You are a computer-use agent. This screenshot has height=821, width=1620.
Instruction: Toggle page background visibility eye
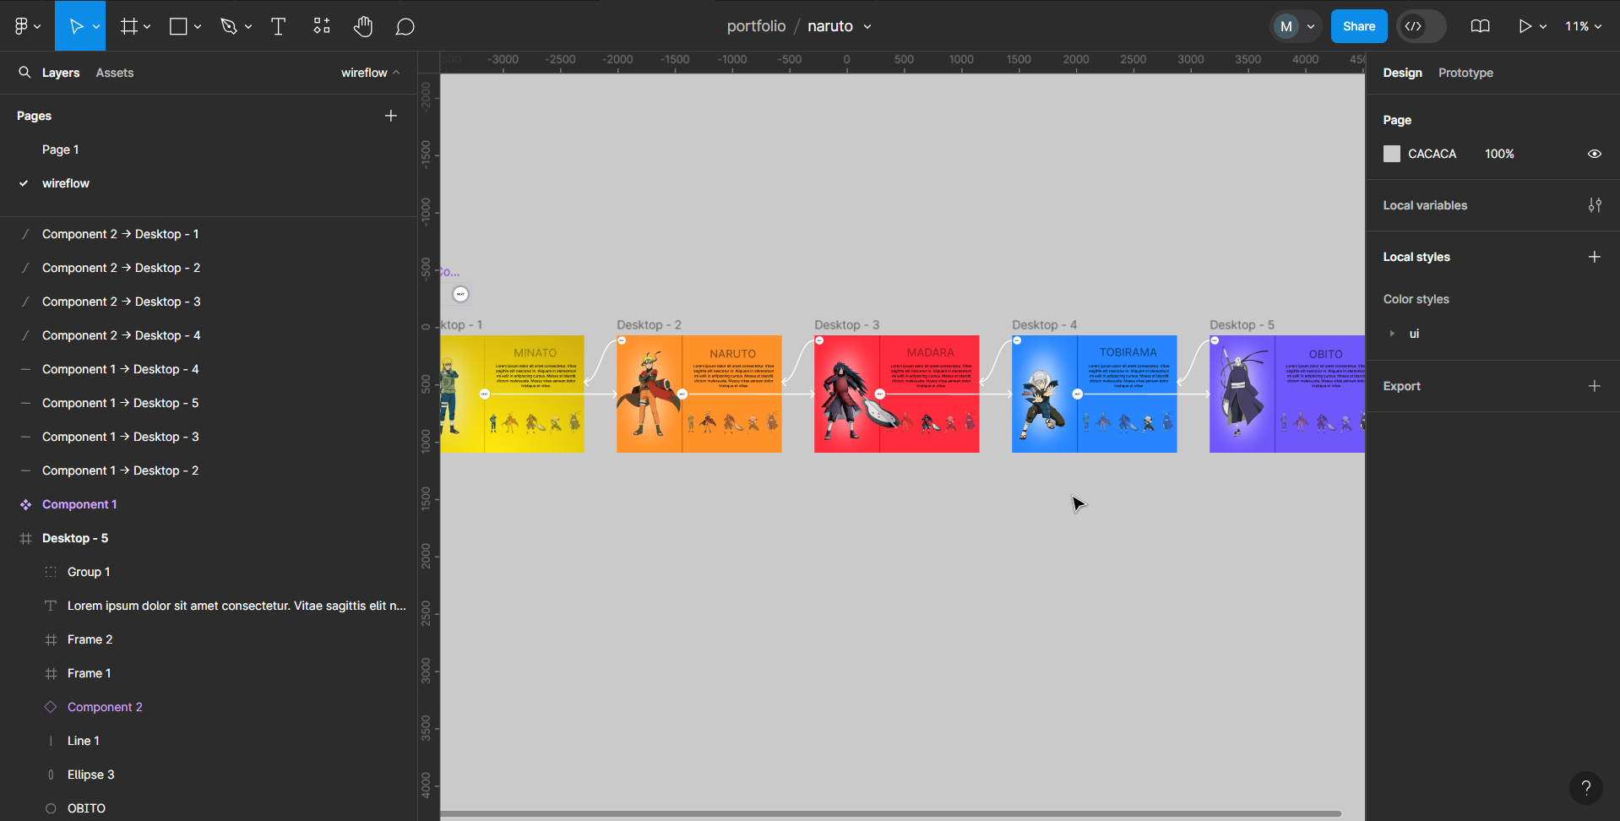pyautogui.click(x=1595, y=154)
